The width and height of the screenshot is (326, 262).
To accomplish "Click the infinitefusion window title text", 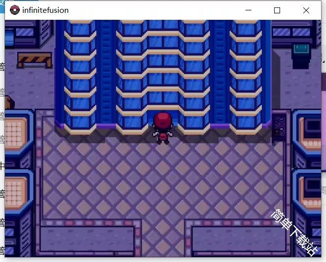I will coord(45,10).
